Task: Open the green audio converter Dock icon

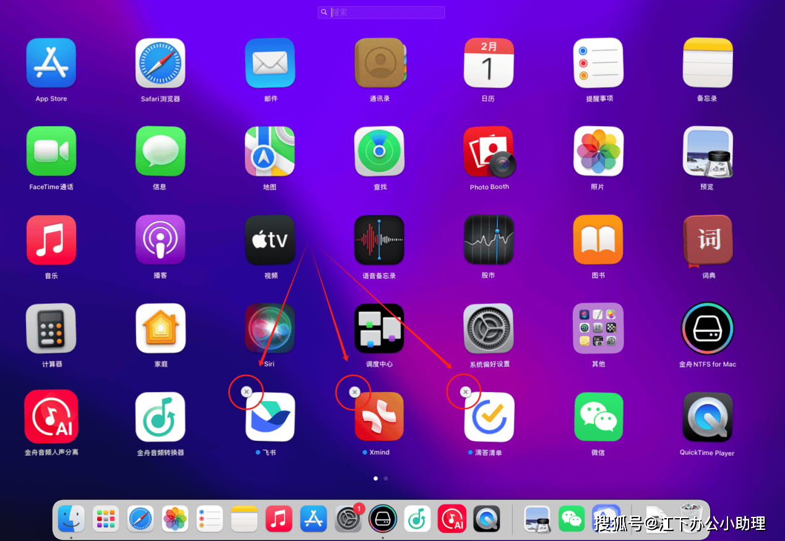Action: [x=418, y=518]
